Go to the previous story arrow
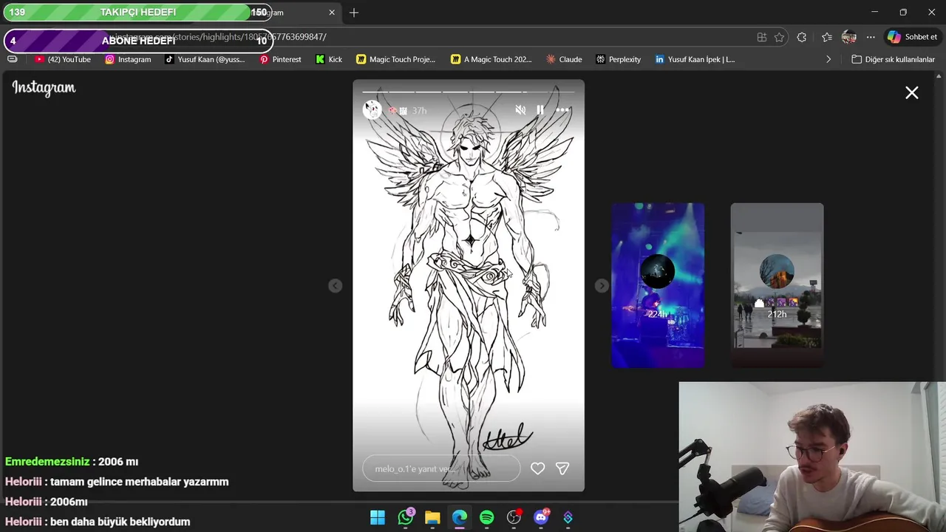Viewport: 946px width, 532px height. coord(335,286)
